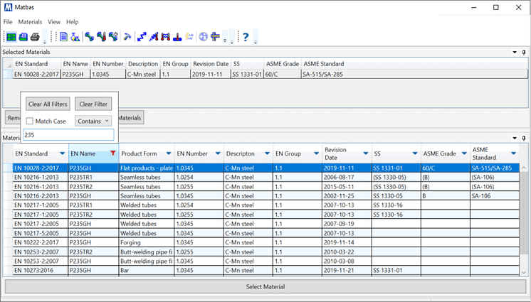Open the Product Form column filter dropdown

(168, 153)
